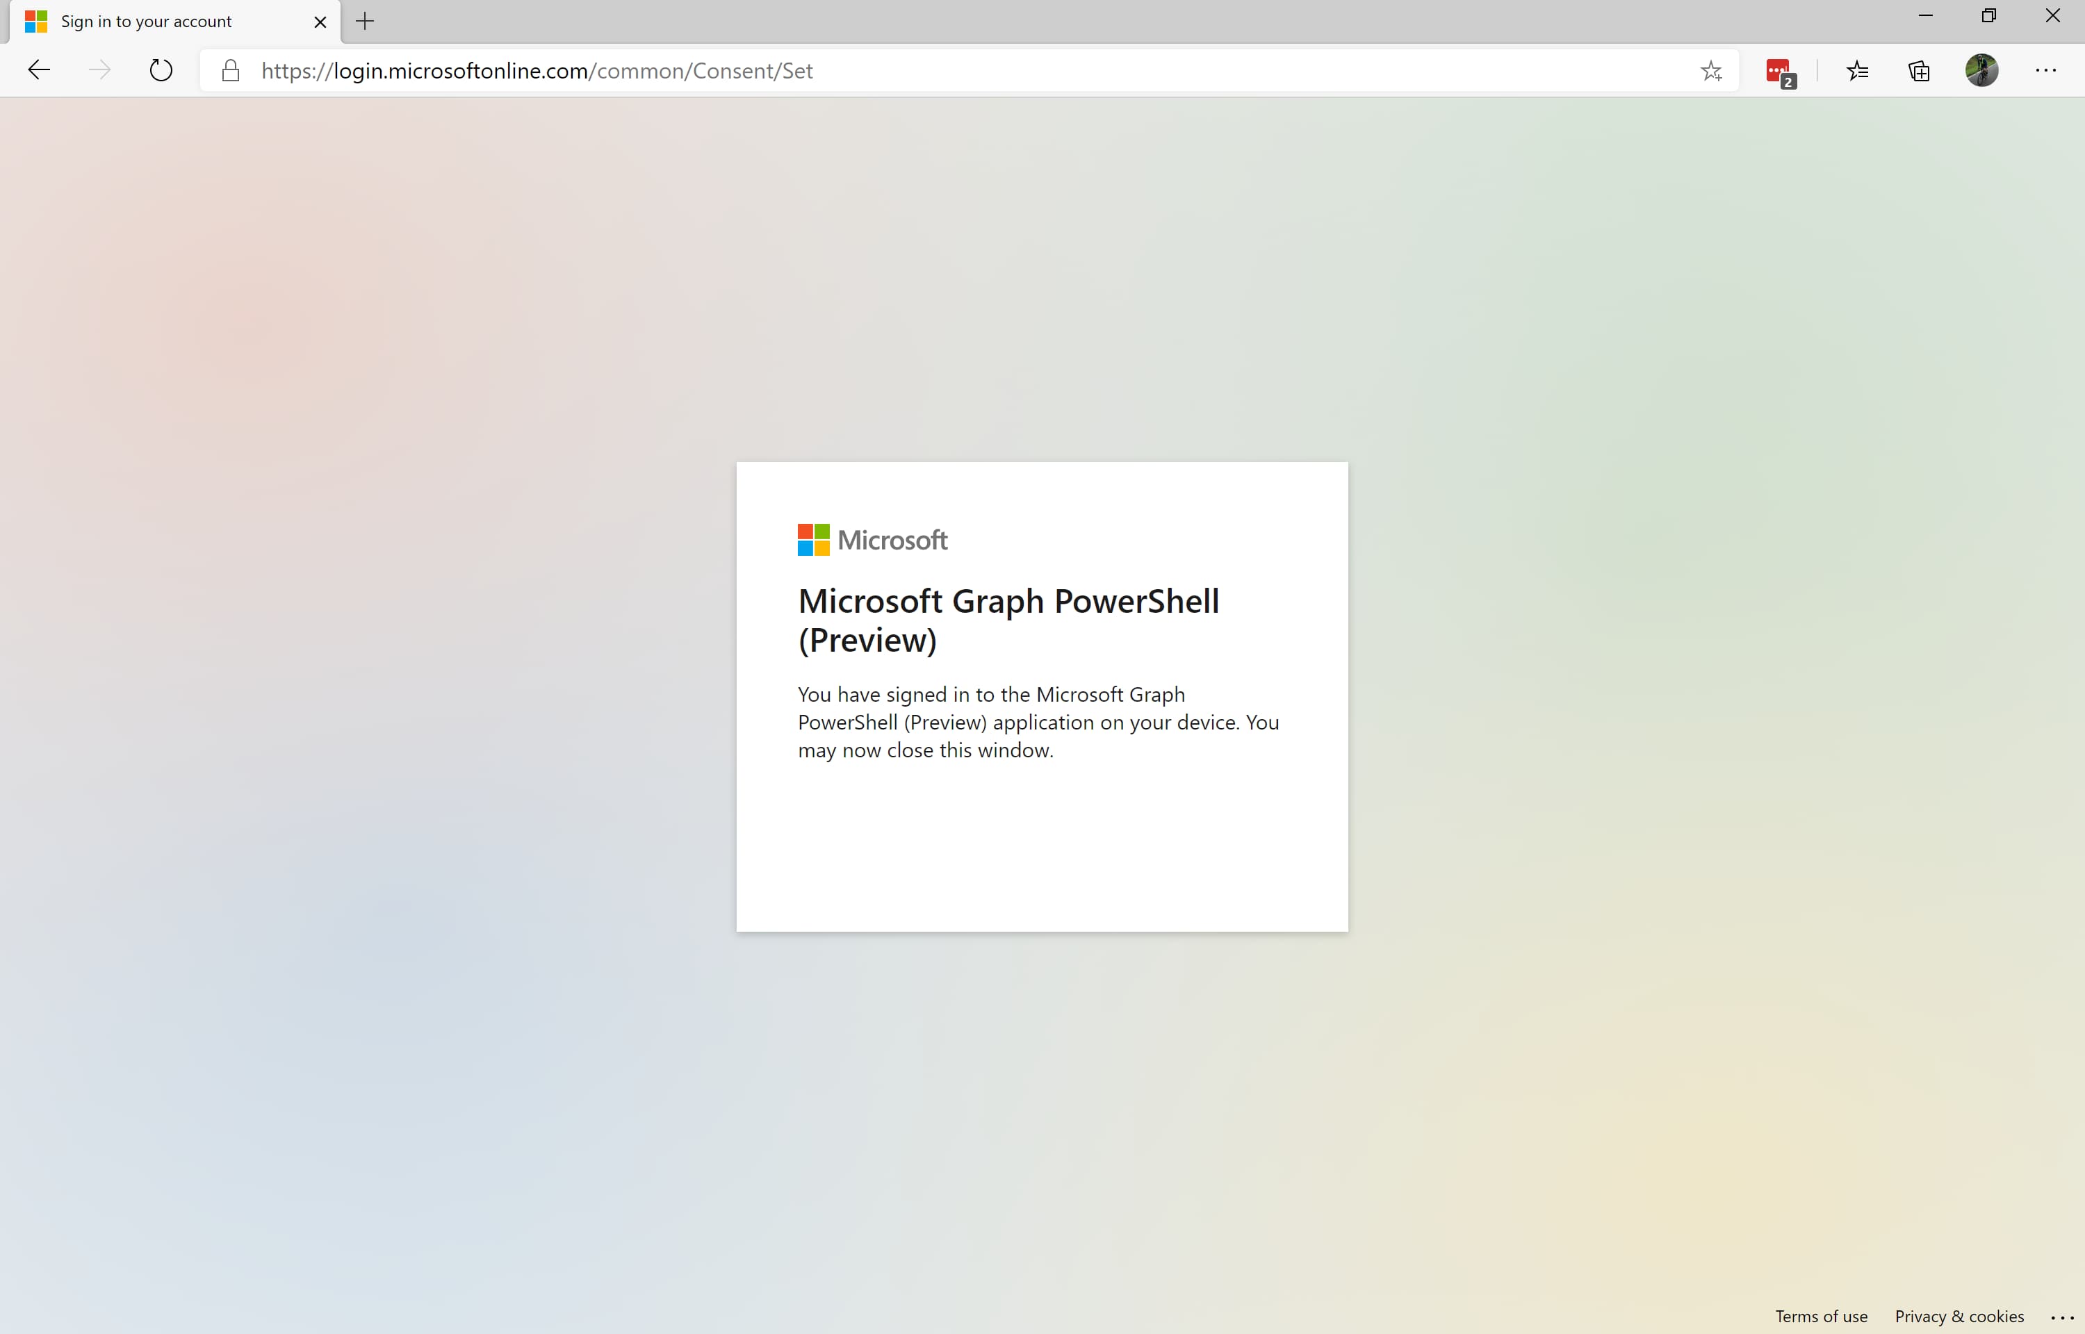Open a new browser tab

pos(365,22)
